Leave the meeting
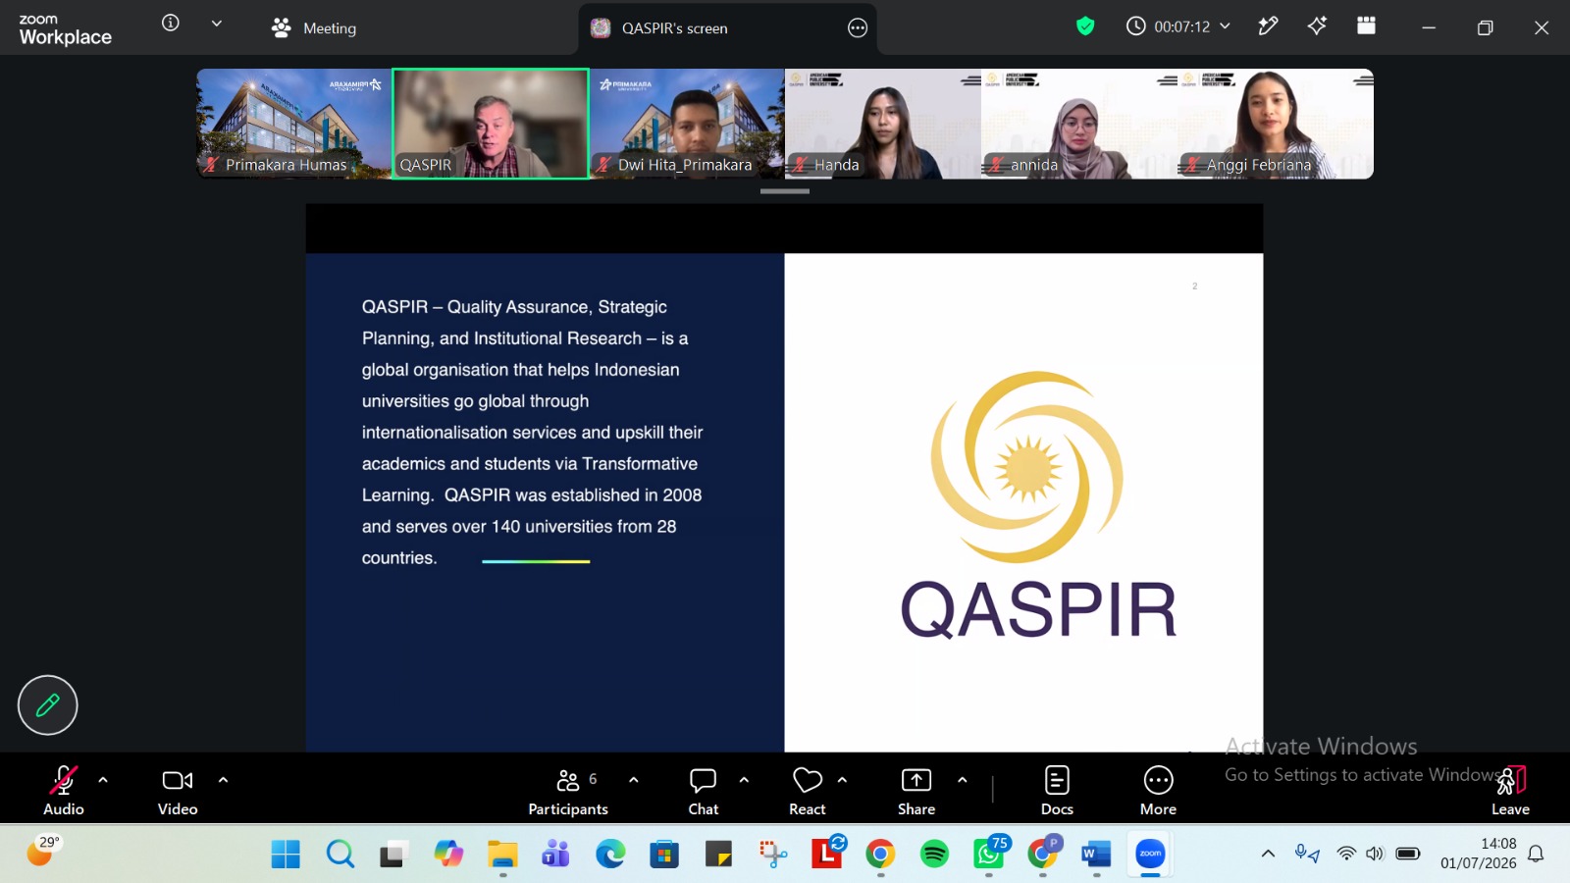The image size is (1570, 883). 1510,790
